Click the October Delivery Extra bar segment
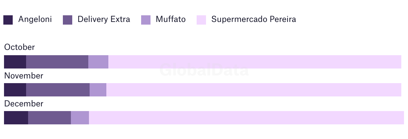The image size is (408, 139). (57, 62)
